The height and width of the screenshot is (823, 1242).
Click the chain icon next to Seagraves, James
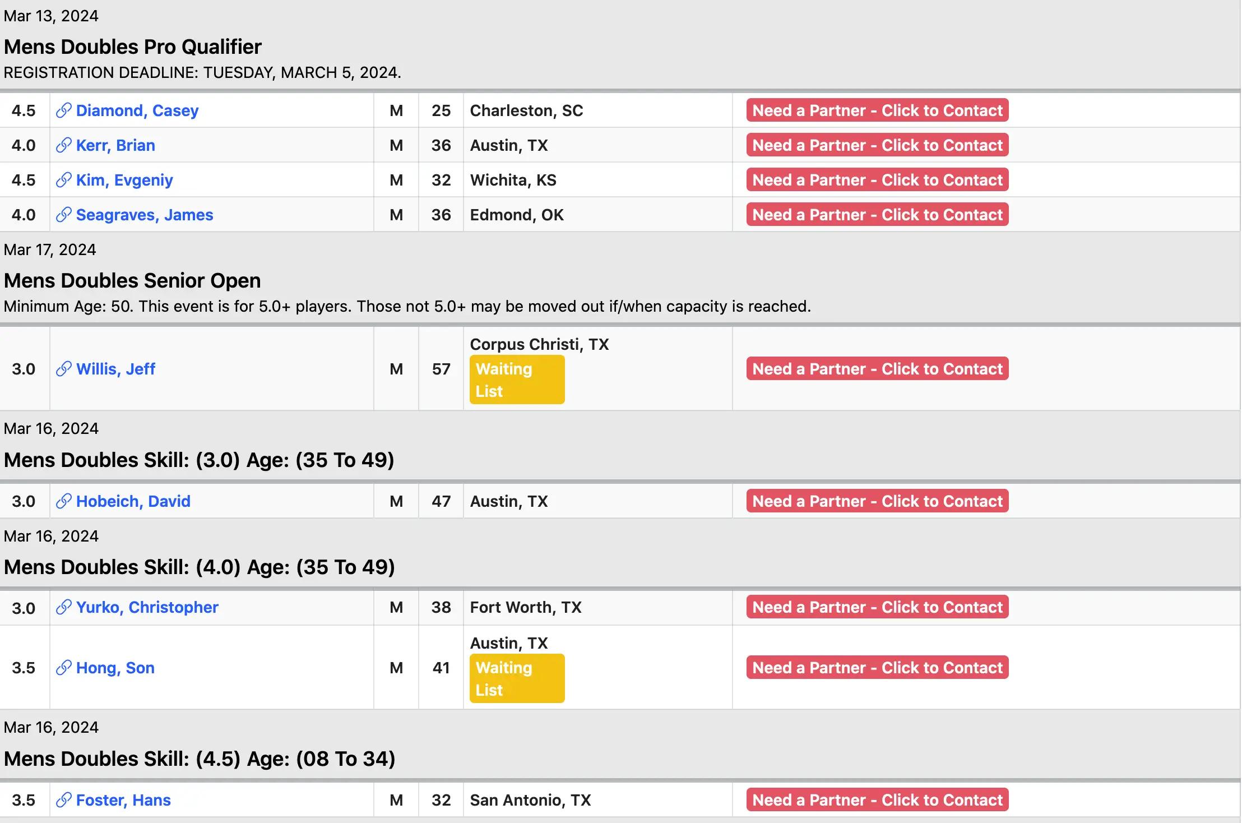point(64,215)
